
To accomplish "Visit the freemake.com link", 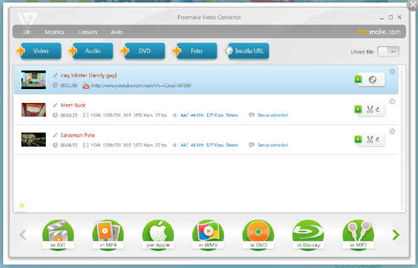I will click(379, 32).
